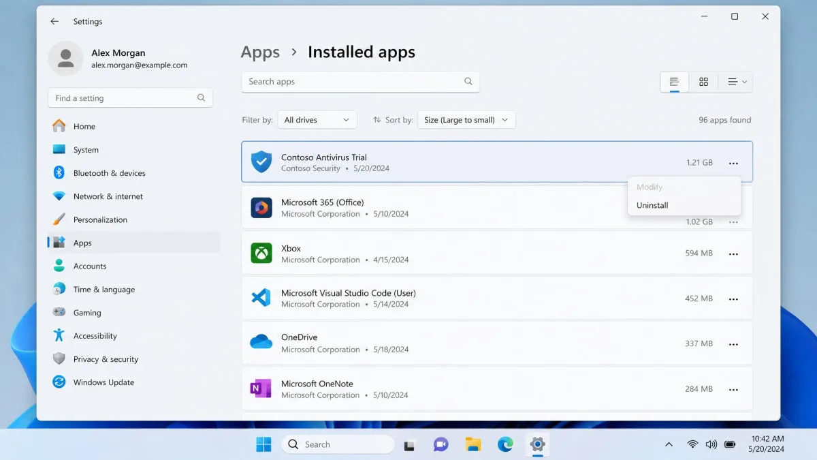The width and height of the screenshot is (817, 460).
Task: Open Accessibility settings
Action: [133, 335]
